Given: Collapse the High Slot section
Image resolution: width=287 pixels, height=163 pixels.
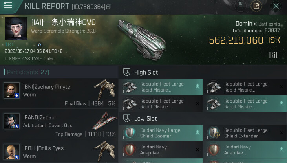Looking at the screenshot, I should (x=146, y=72).
